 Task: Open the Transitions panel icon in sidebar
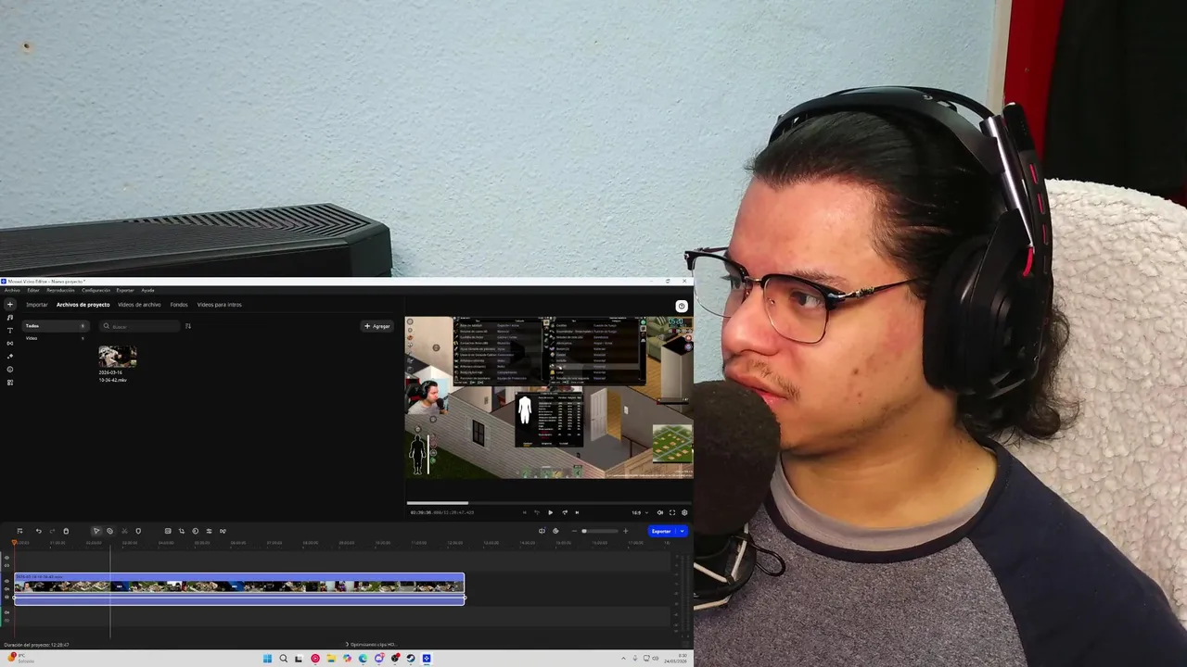(x=10, y=343)
